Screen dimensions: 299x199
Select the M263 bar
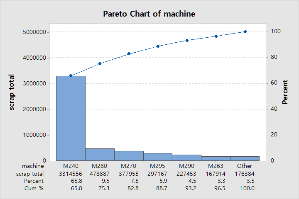coord(216,158)
